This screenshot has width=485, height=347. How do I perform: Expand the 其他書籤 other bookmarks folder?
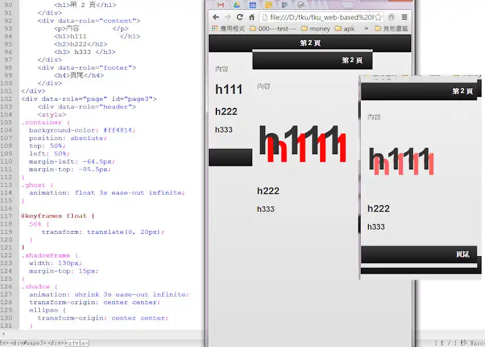point(391,28)
